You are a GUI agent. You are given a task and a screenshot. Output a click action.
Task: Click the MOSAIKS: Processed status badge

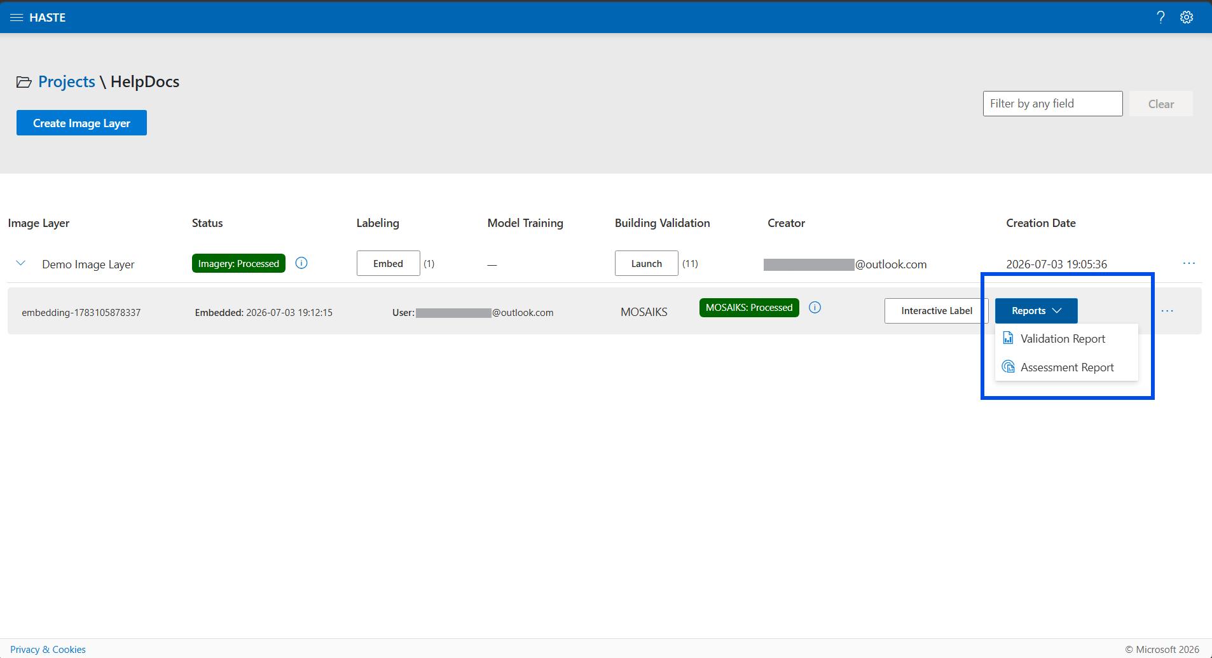(749, 308)
